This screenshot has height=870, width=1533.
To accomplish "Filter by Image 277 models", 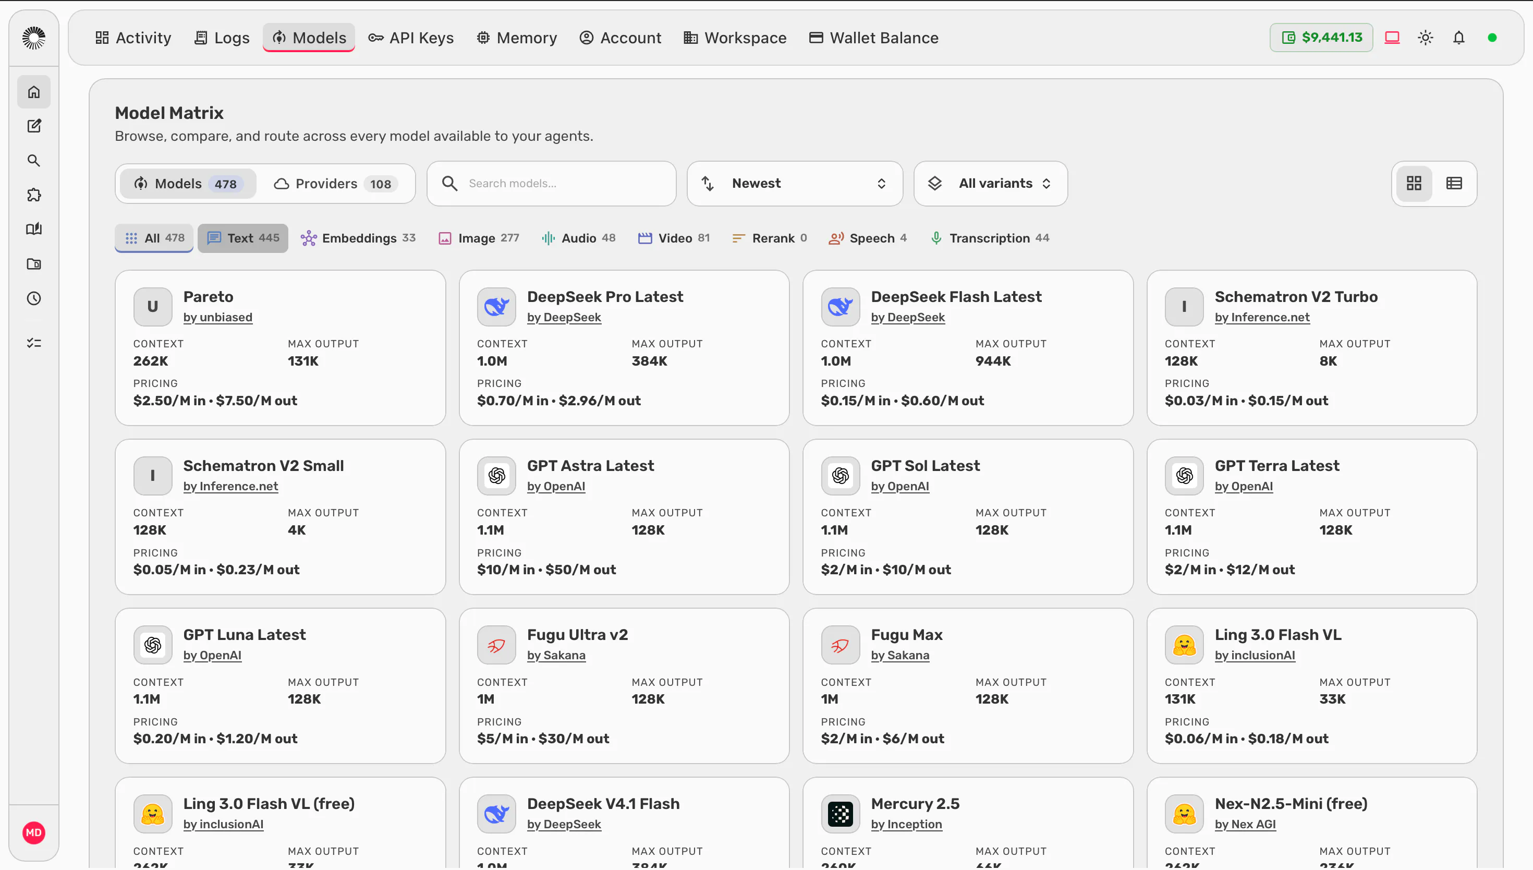I will (x=479, y=238).
